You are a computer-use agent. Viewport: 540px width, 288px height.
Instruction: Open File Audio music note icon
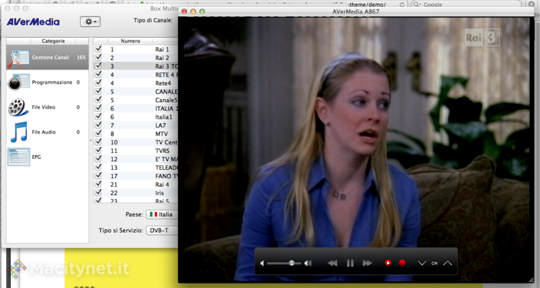tap(19, 132)
